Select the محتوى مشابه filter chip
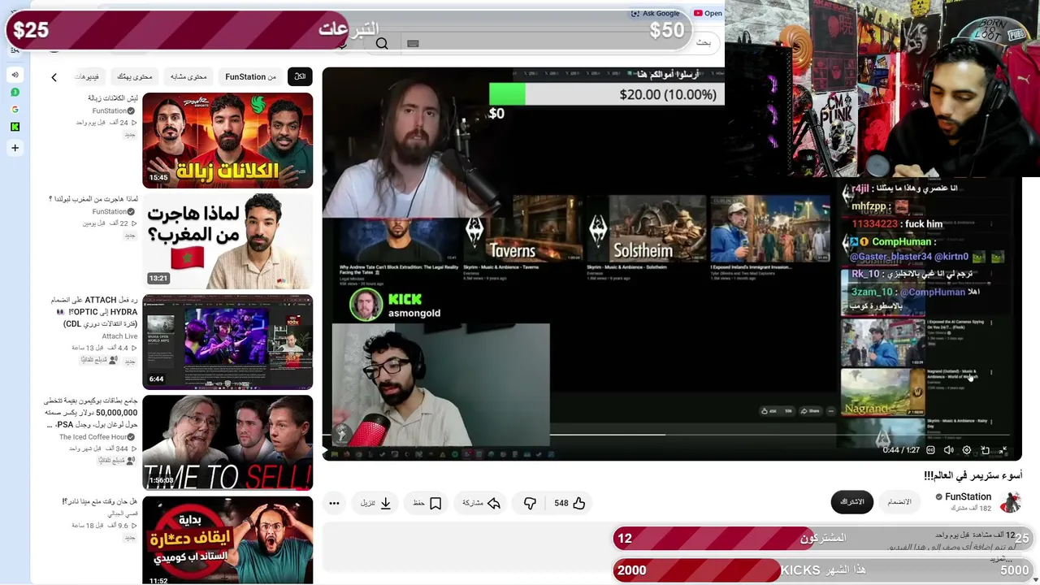Image resolution: width=1040 pixels, height=585 pixels. [188, 76]
